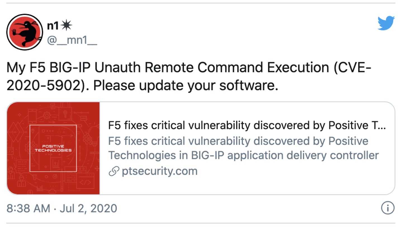Open the @__mn1__ handle
This screenshot has width=405, height=231.
72,40
